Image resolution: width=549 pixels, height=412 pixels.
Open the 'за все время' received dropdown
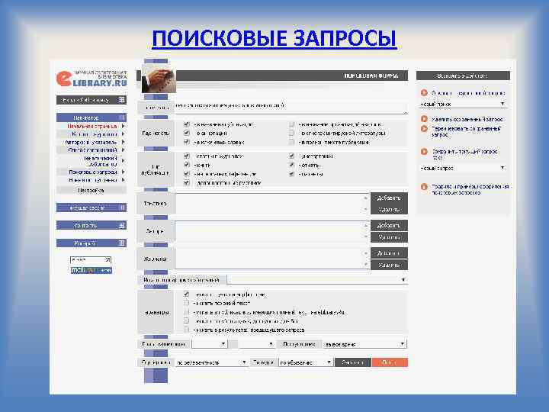(364, 344)
